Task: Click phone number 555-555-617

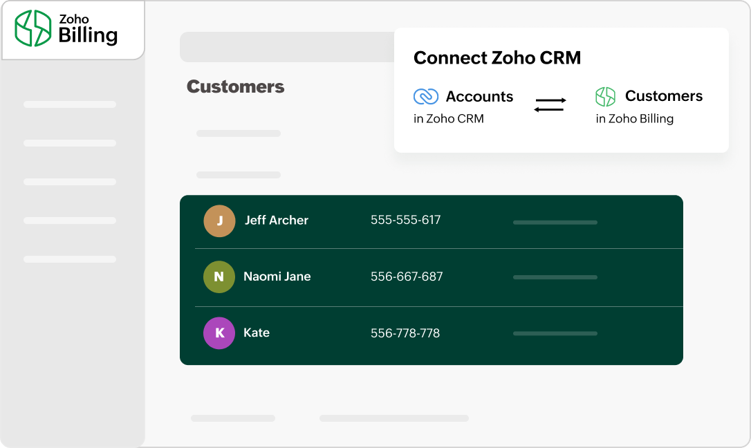Action: (x=405, y=221)
